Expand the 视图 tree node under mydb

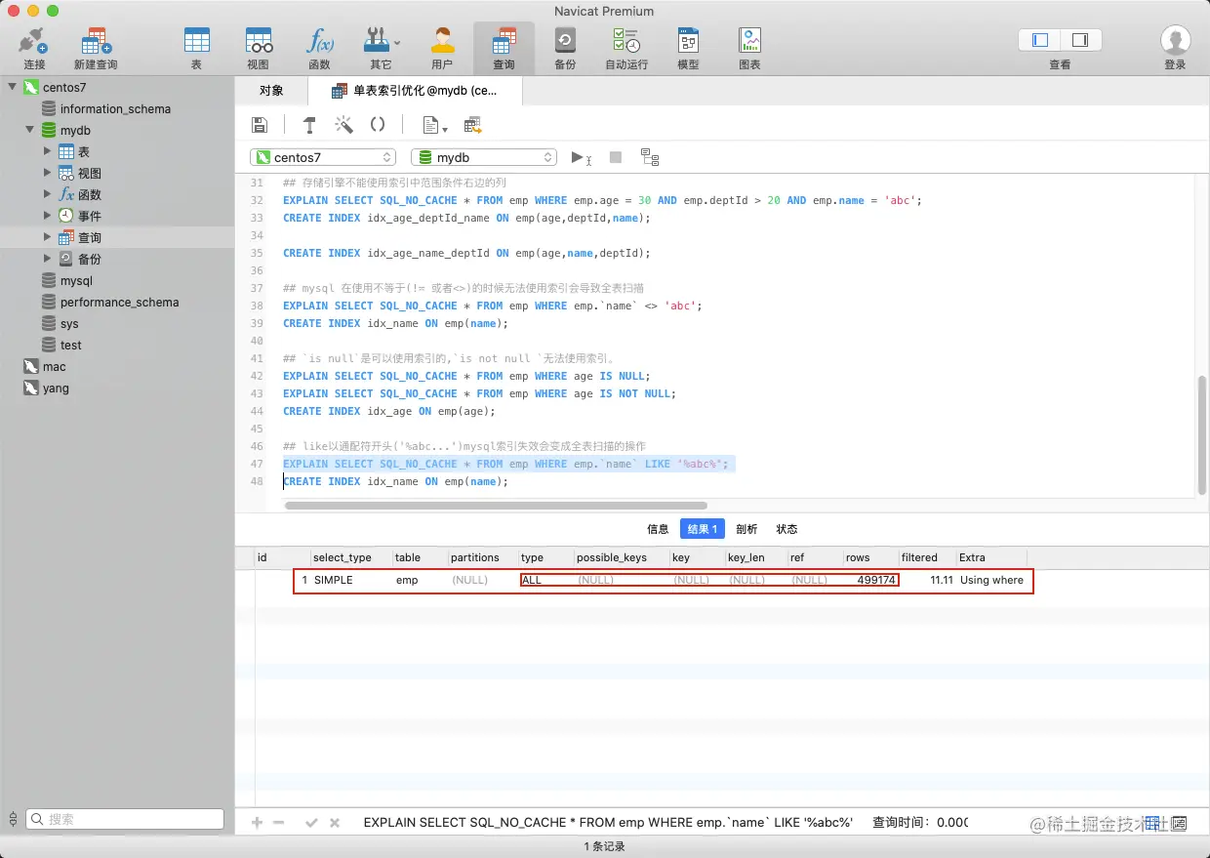coord(48,173)
